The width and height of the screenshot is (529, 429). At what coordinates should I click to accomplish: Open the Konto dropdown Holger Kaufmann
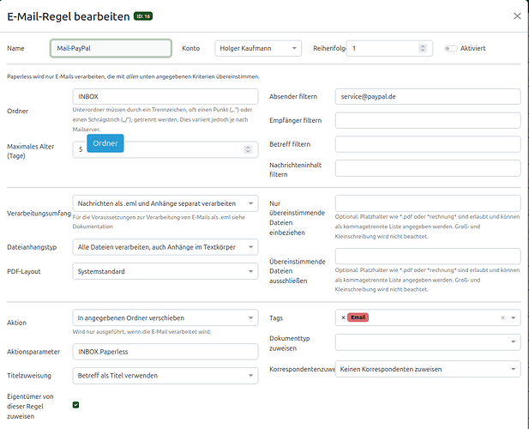257,49
